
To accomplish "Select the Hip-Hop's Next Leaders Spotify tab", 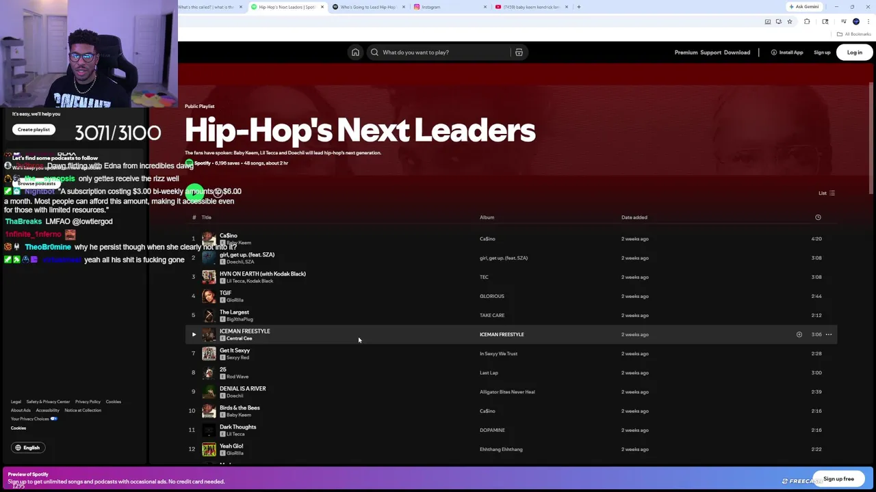I will [287, 7].
